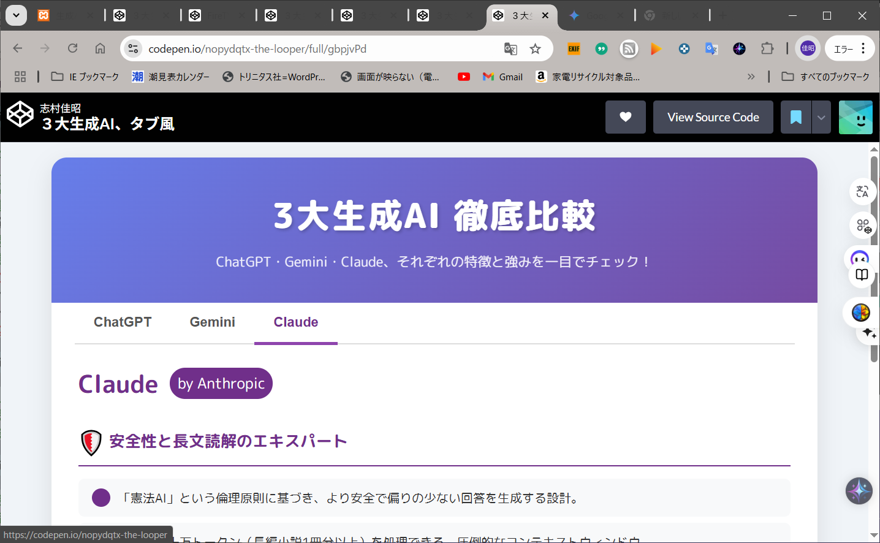Click the scrollbar down arrow
880x543 pixels.
(x=874, y=536)
